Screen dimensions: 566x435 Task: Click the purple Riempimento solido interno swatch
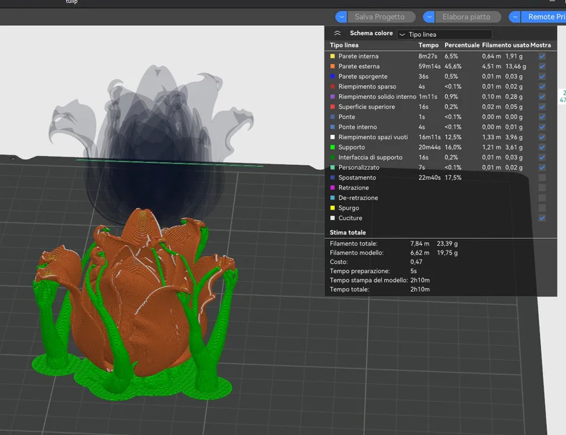click(333, 97)
